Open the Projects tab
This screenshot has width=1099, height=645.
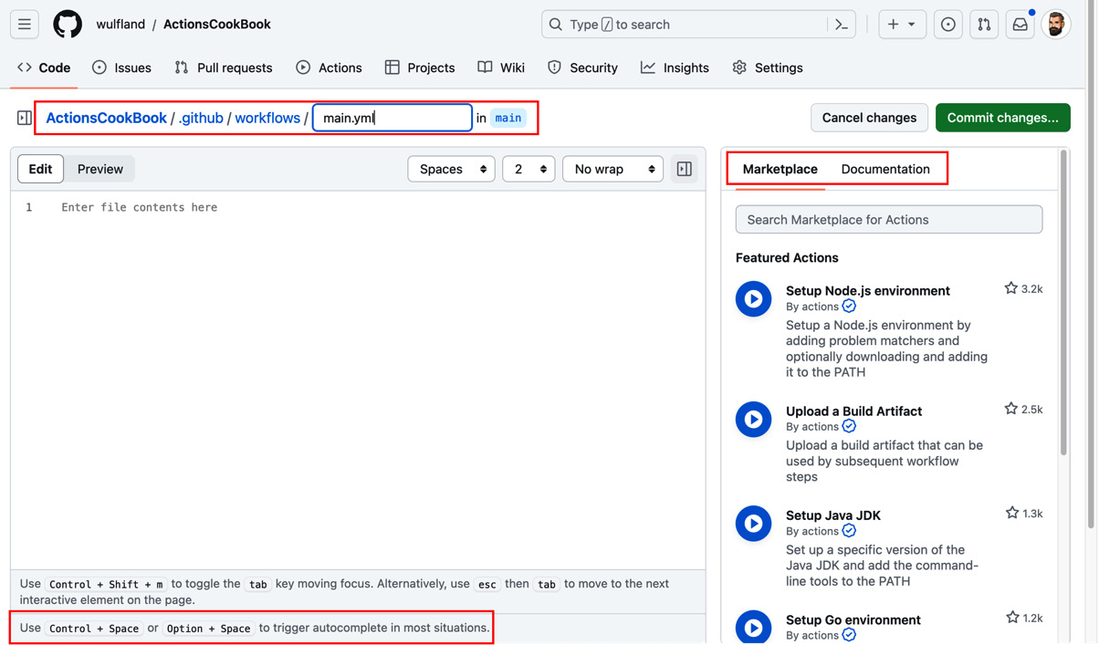pyautogui.click(x=420, y=68)
